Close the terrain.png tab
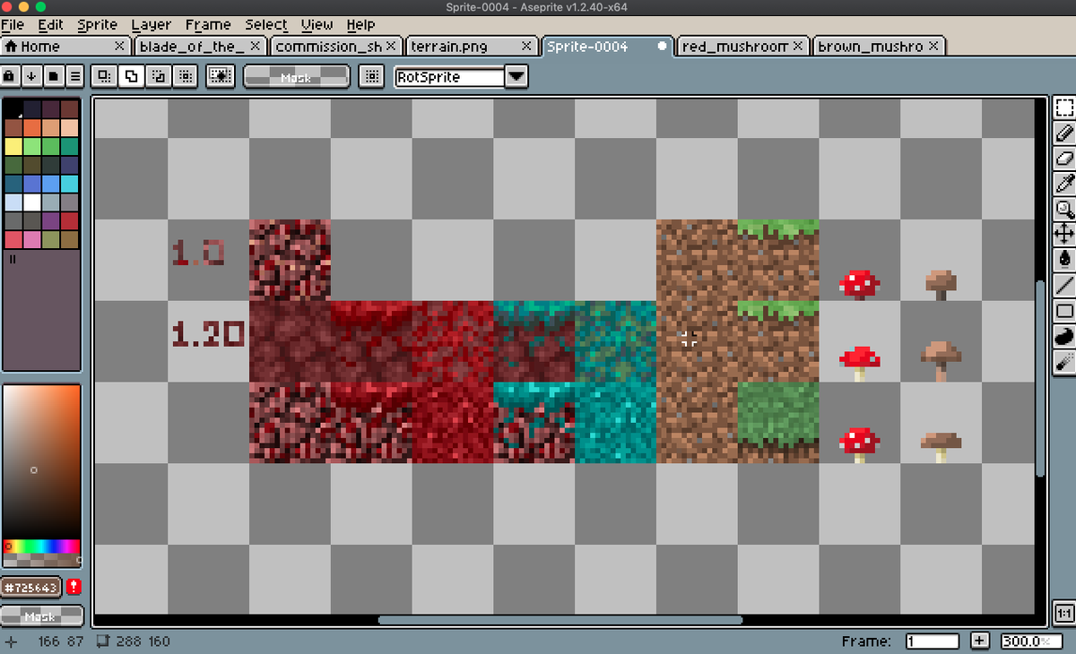Viewport: 1076px width, 654px height. tap(527, 46)
